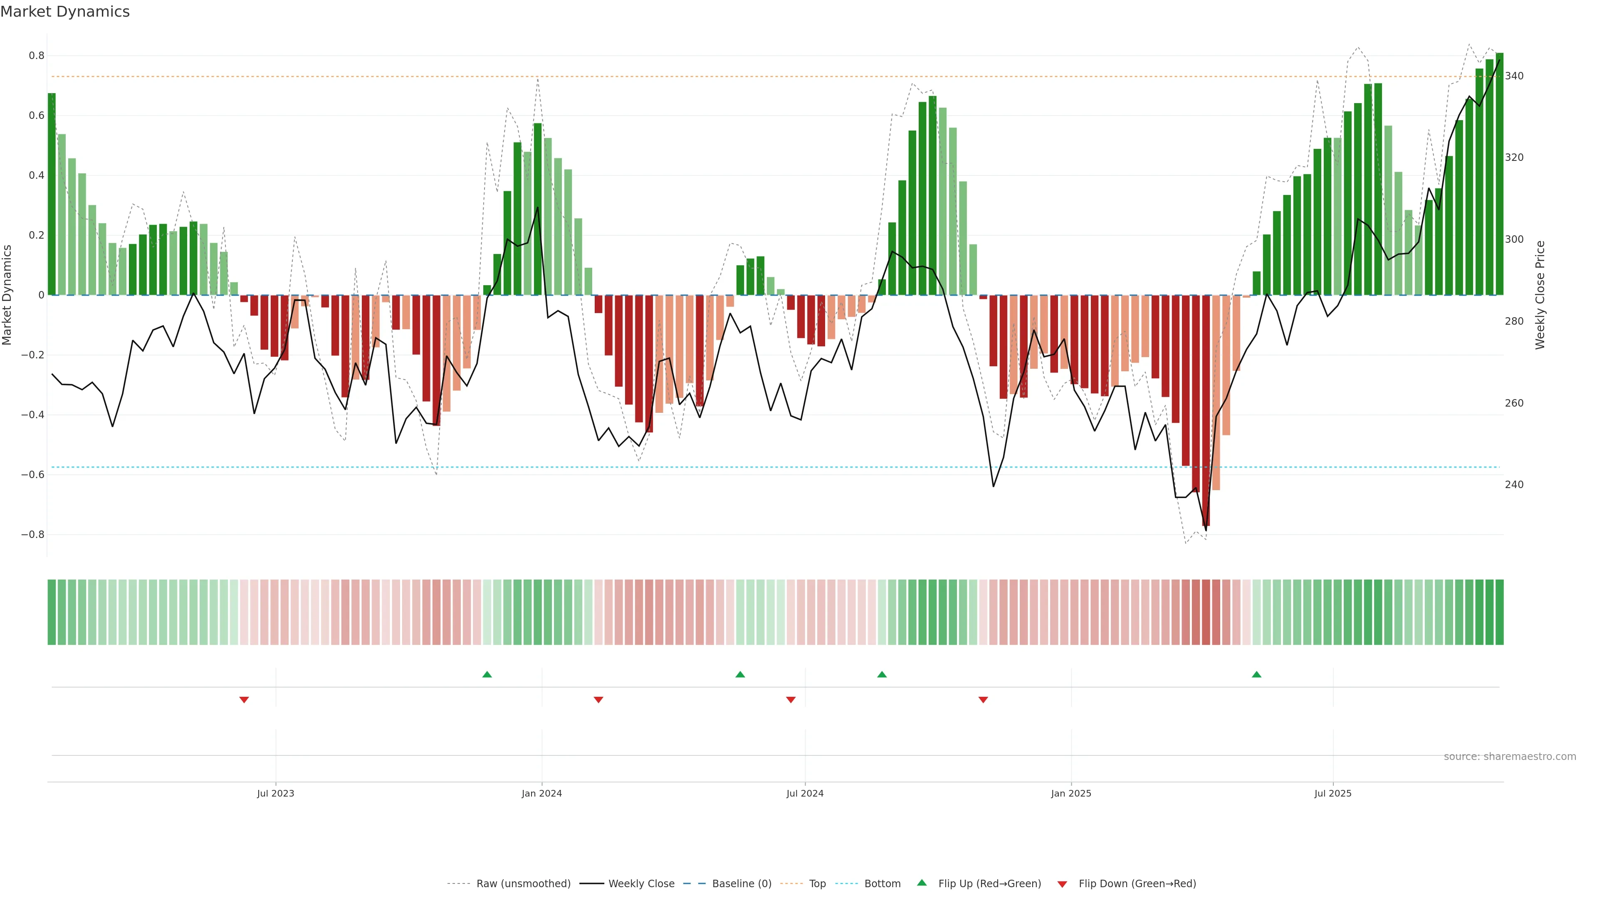The width and height of the screenshot is (1597, 898).
Task: Click the last Flip Up marker before Jul 2025
Action: pyautogui.click(x=1256, y=674)
